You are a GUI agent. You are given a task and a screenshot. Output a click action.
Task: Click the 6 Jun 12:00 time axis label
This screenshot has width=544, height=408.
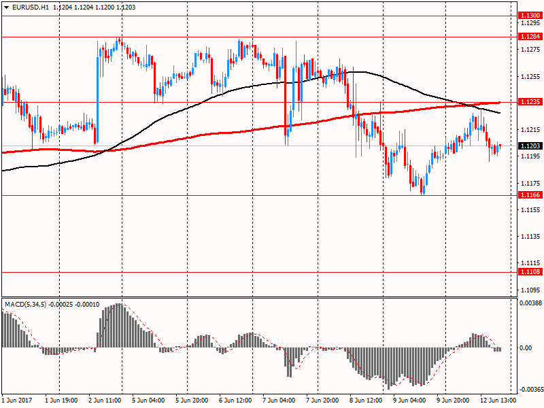[235, 401]
